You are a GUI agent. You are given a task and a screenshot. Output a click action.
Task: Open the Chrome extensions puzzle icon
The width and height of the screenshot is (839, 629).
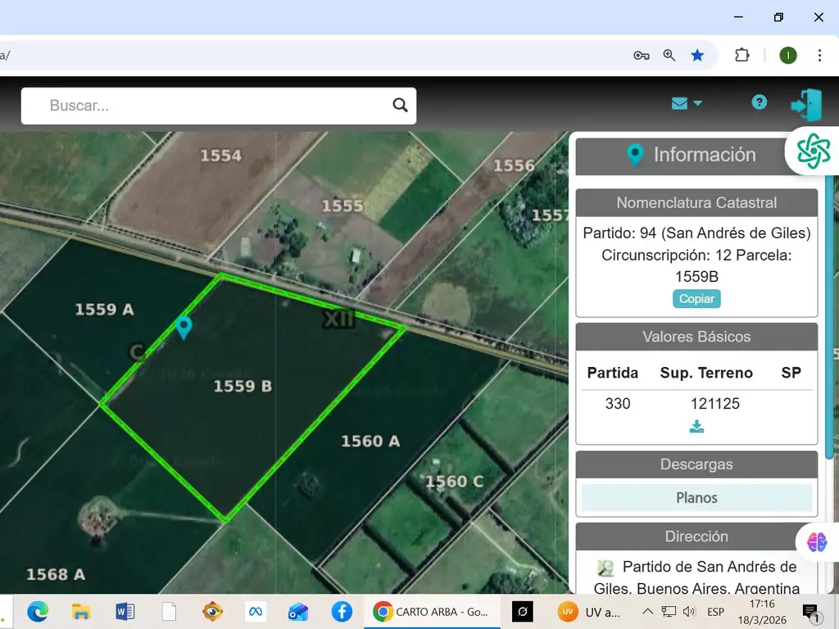point(742,55)
